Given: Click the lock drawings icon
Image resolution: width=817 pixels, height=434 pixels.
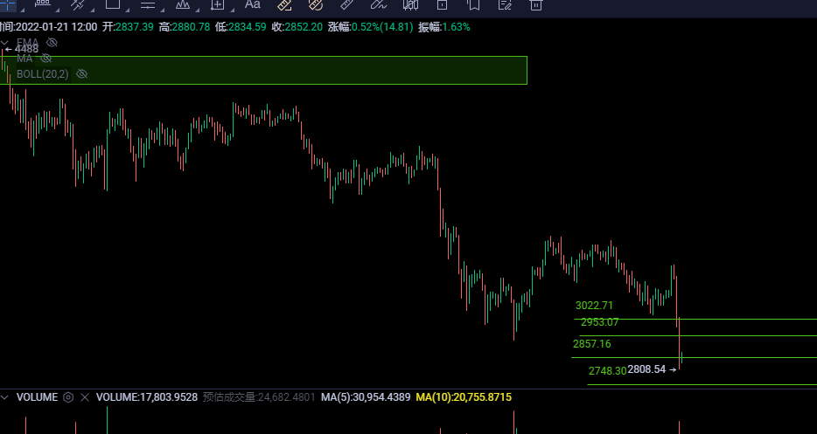Looking at the screenshot, I should [442, 4].
